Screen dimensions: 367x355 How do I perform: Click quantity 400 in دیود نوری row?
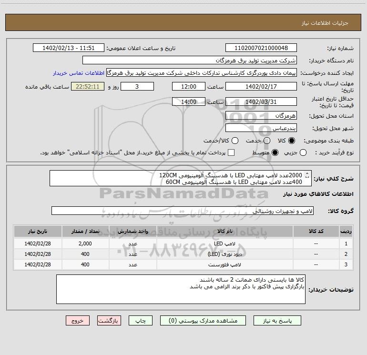coord(85,254)
